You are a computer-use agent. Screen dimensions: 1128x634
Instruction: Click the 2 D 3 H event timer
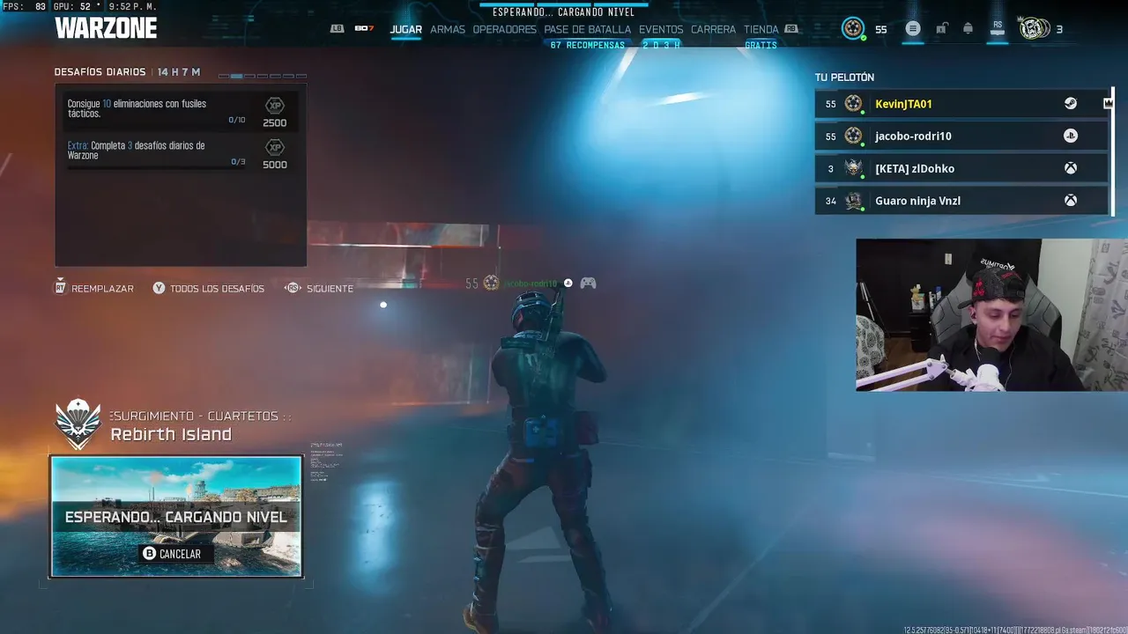pos(661,45)
